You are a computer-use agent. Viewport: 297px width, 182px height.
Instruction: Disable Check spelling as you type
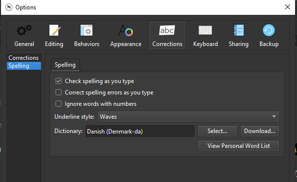58,81
